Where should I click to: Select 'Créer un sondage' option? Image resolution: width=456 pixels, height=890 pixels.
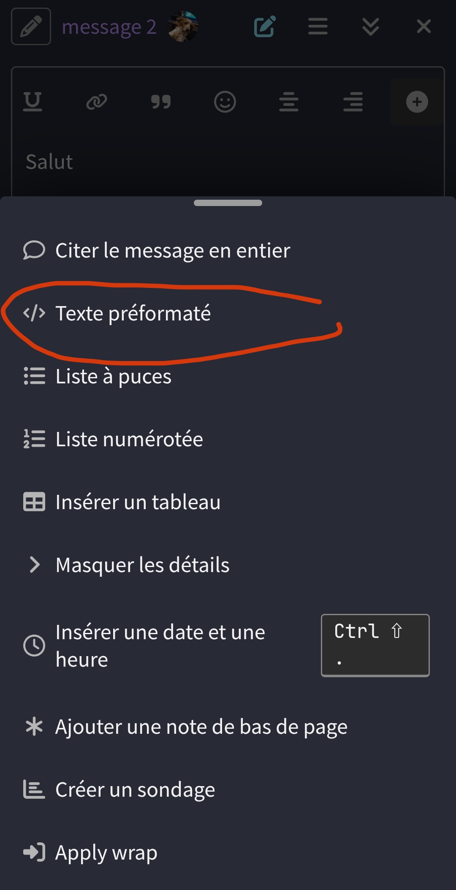click(135, 790)
